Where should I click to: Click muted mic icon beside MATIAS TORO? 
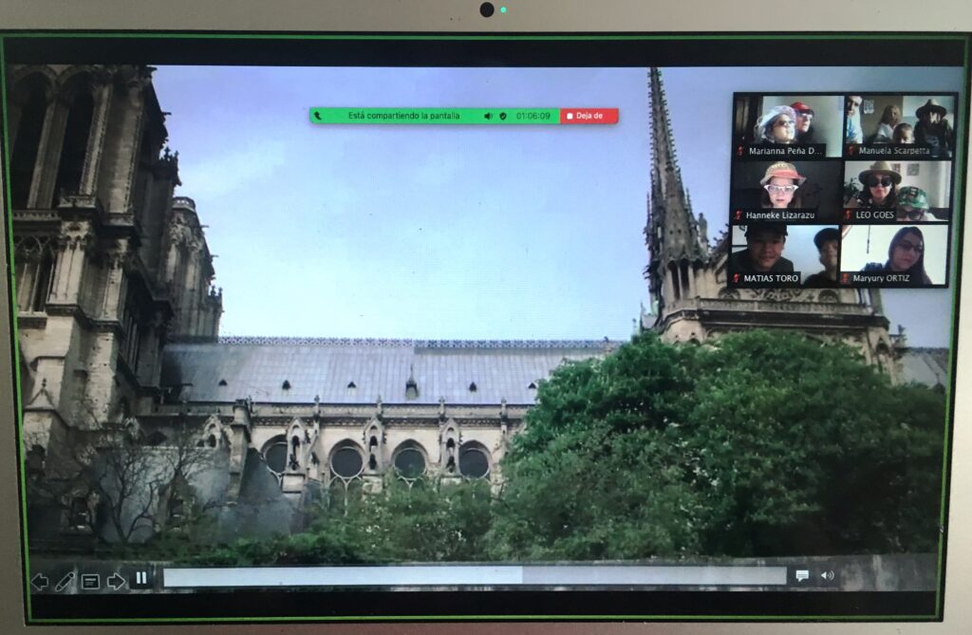737,278
